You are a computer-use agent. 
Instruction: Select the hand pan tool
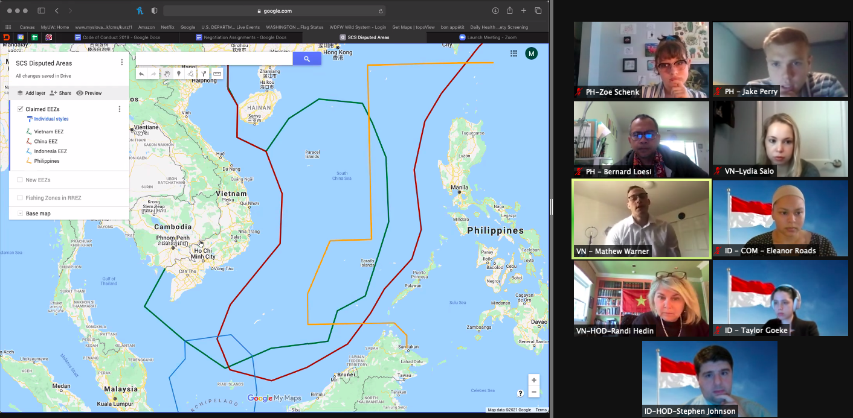(167, 74)
